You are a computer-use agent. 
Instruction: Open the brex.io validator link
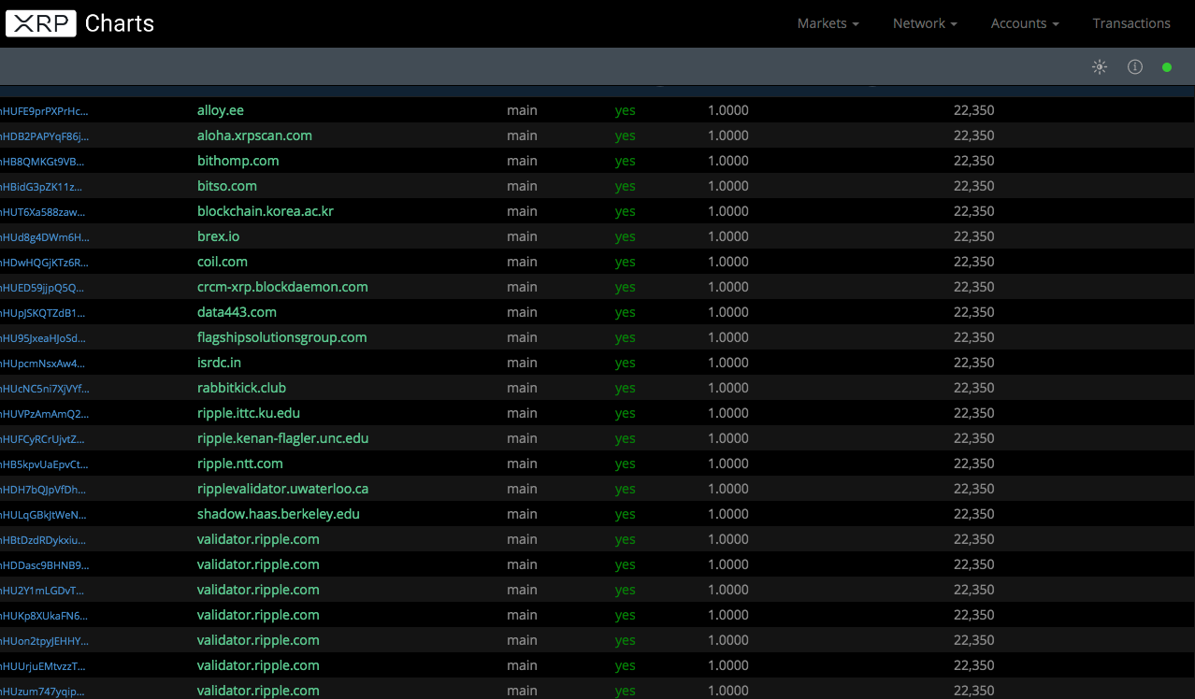point(218,236)
